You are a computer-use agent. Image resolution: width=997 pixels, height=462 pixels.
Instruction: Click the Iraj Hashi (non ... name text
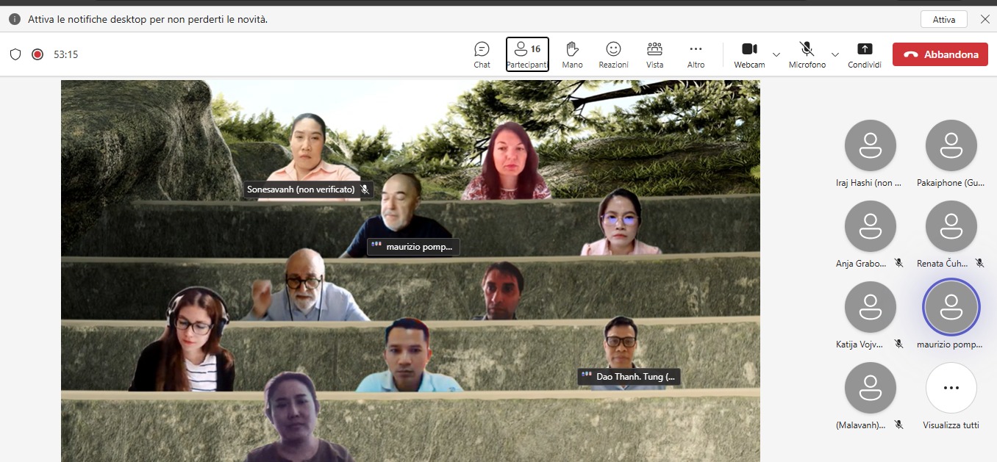point(868,182)
